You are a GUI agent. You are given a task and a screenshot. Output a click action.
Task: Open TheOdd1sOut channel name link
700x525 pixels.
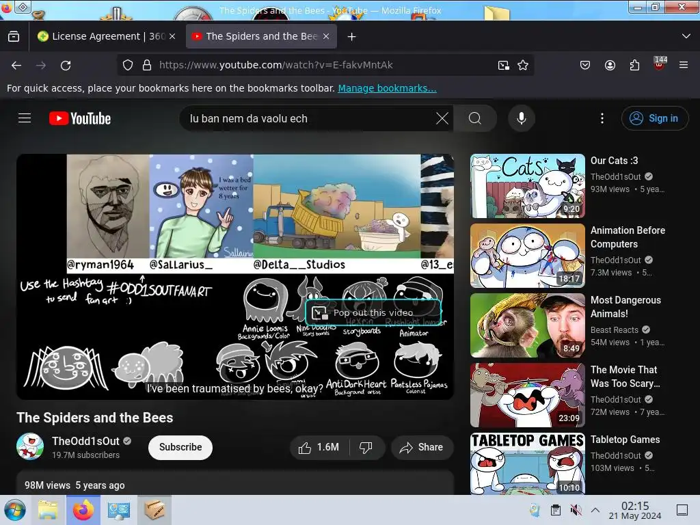(85, 441)
